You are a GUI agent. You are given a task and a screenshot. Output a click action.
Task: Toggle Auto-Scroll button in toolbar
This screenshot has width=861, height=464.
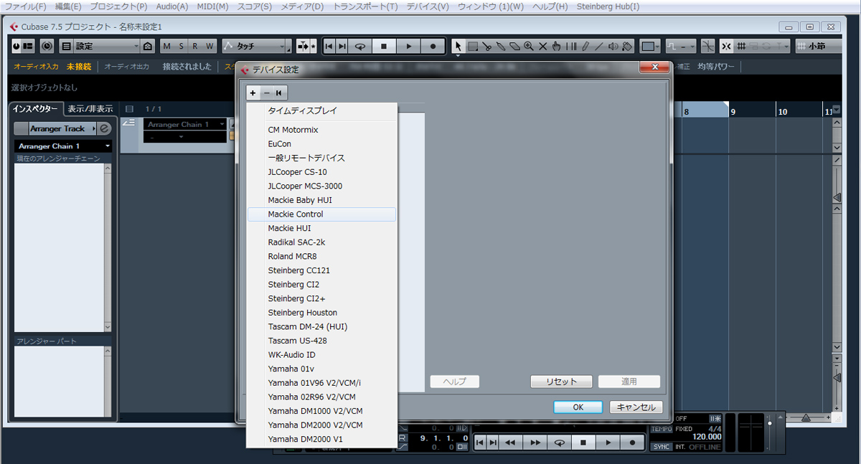[302, 46]
